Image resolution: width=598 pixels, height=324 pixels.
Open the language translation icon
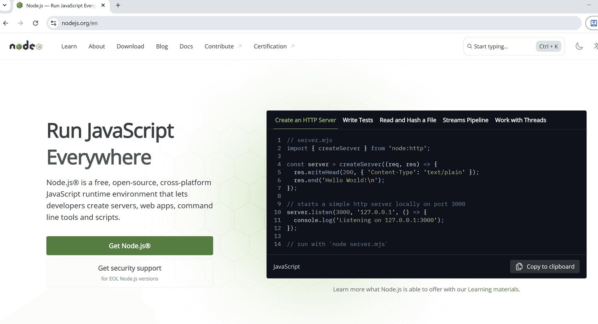coord(596,46)
